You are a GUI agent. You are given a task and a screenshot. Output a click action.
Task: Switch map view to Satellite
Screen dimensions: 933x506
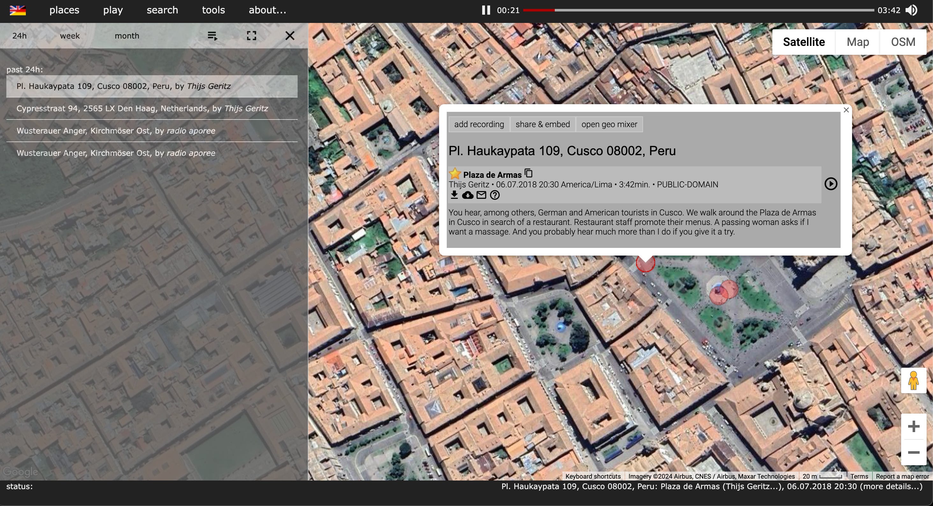[x=804, y=42]
